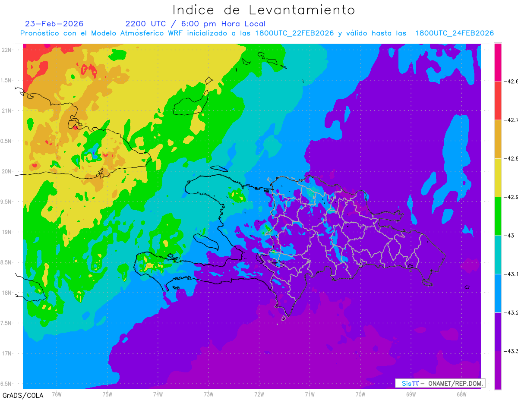The height and width of the screenshot is (400, 518).
Task: Click the date "23-Feb-2026"
Action: [x=54, y=24]
